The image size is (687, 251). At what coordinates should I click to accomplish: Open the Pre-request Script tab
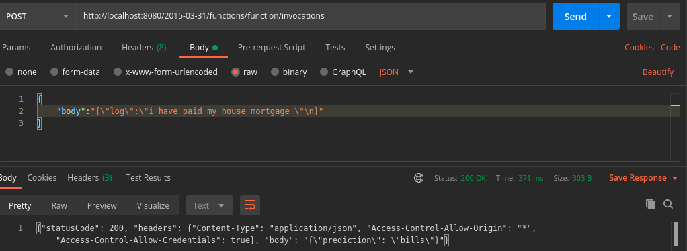point(272,47)
